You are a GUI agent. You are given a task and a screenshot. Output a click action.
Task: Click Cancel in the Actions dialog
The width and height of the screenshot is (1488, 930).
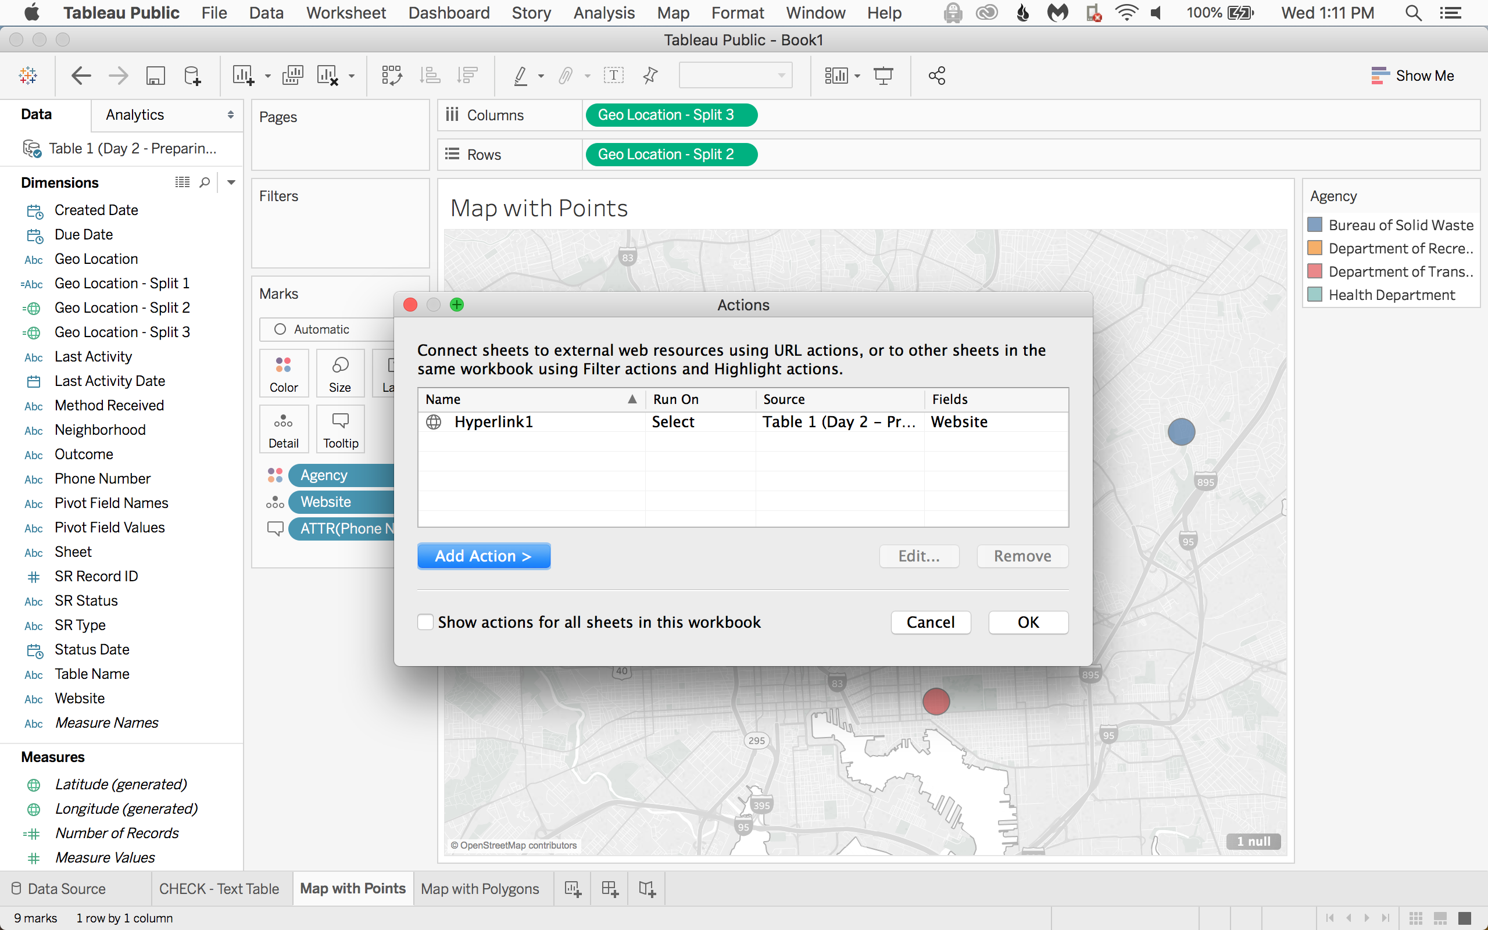(x=931, y=622)
